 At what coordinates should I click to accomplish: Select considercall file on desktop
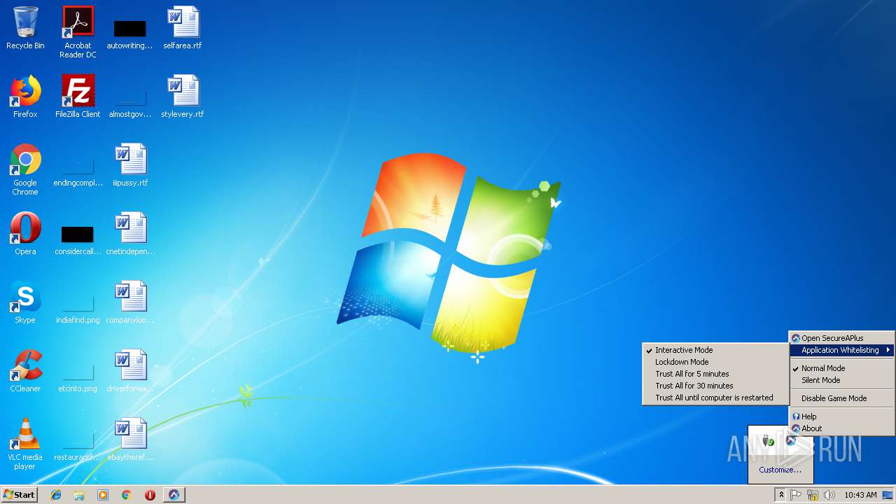[x=78, y=239]
